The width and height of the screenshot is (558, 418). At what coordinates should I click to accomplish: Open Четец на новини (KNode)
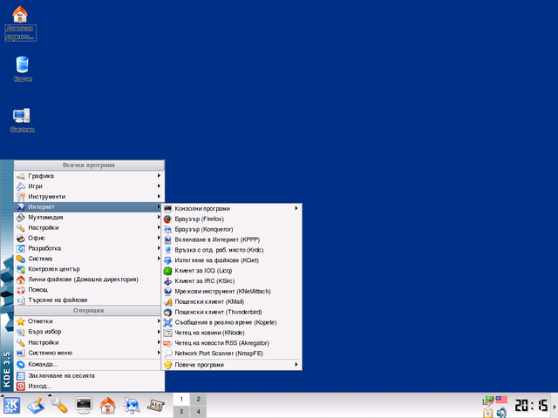coord(232,333)
